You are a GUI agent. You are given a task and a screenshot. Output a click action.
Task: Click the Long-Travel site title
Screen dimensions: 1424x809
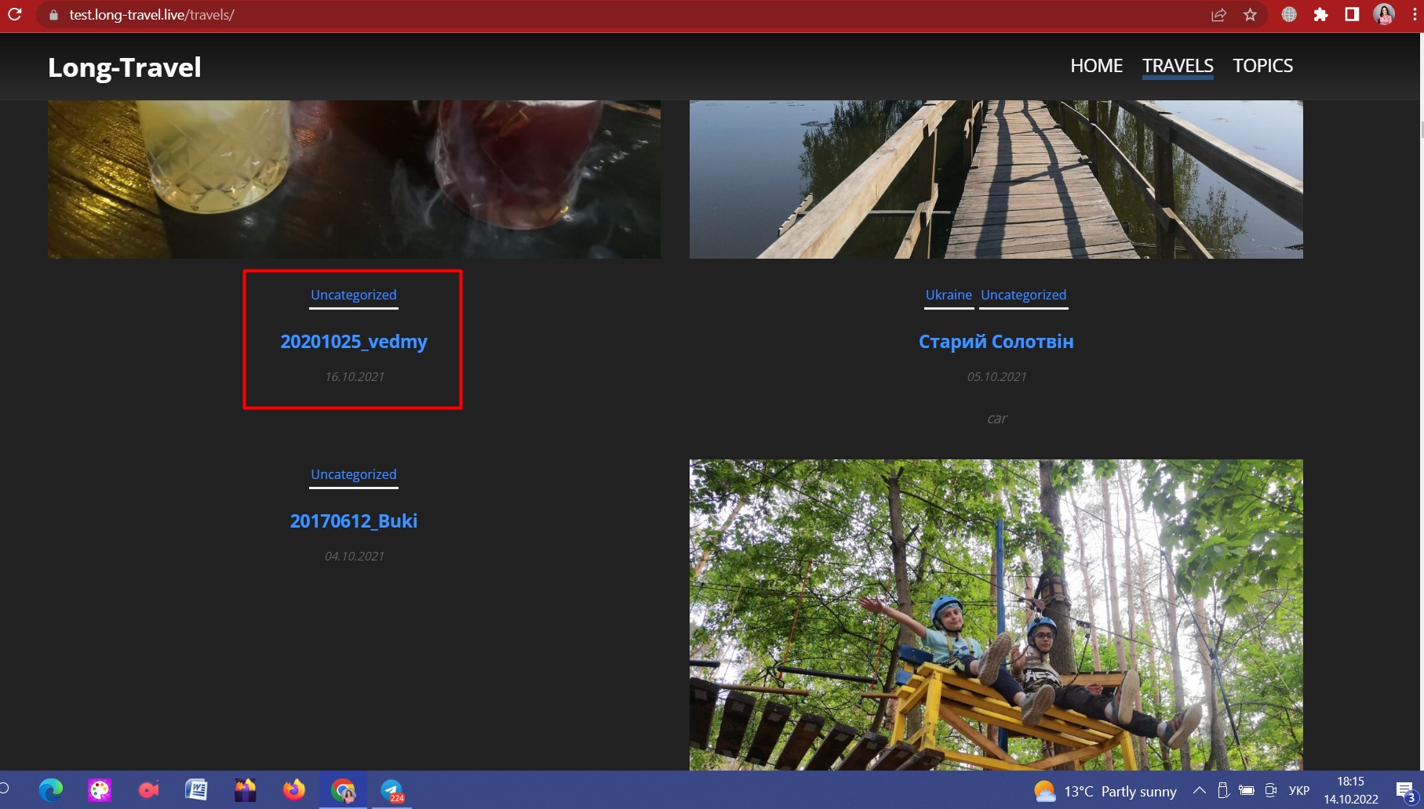(x=124, y=67)
